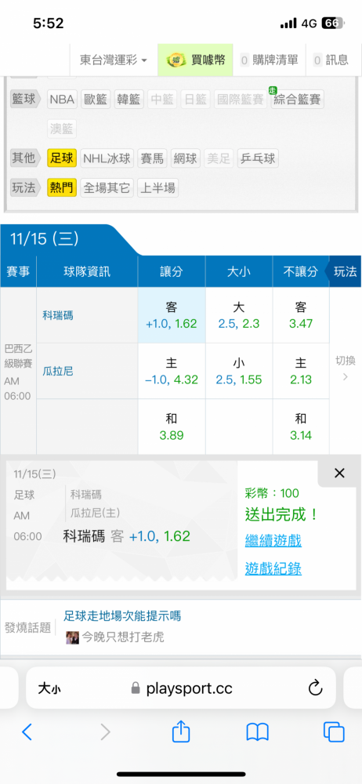Select the 澳籃 filter
Image resolution: width=362 pixels, height=784 pixels.
62,129
